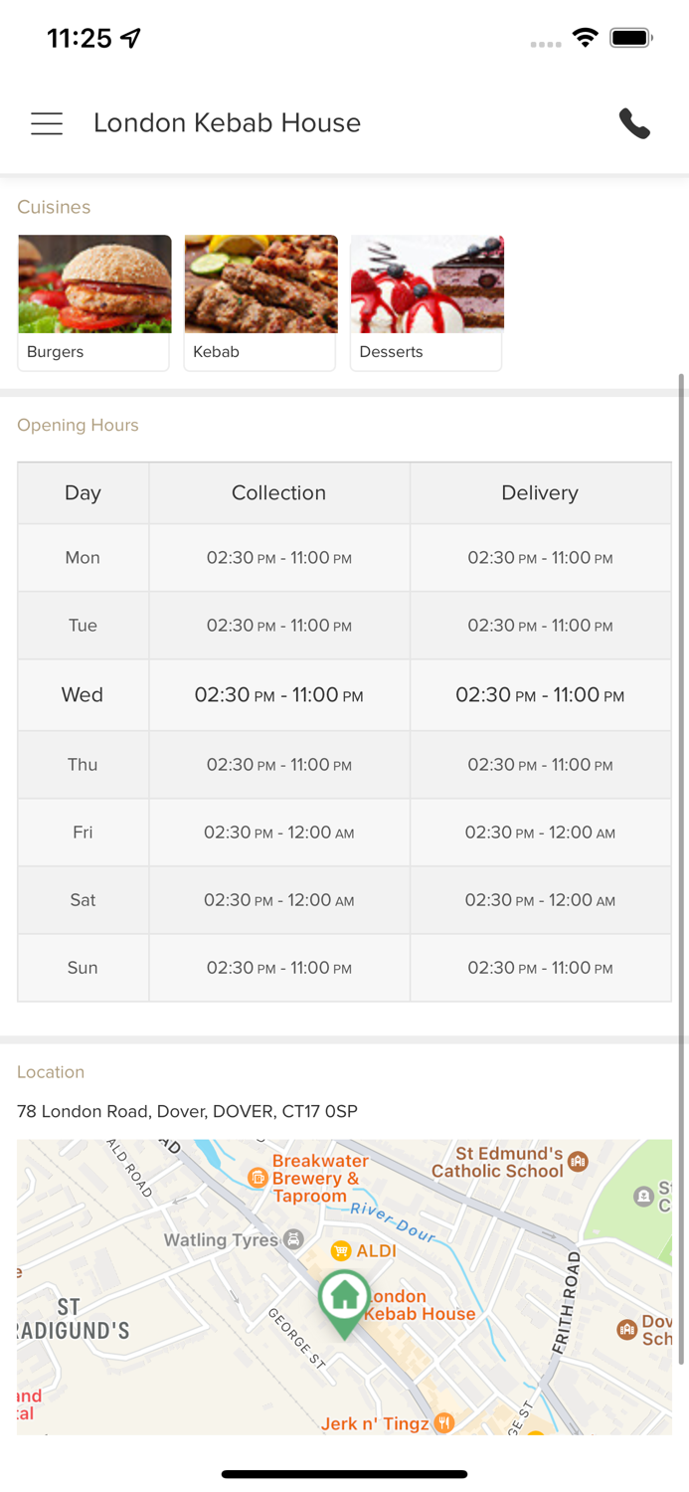Tap Friday's collection hours cell

[278, 833]
